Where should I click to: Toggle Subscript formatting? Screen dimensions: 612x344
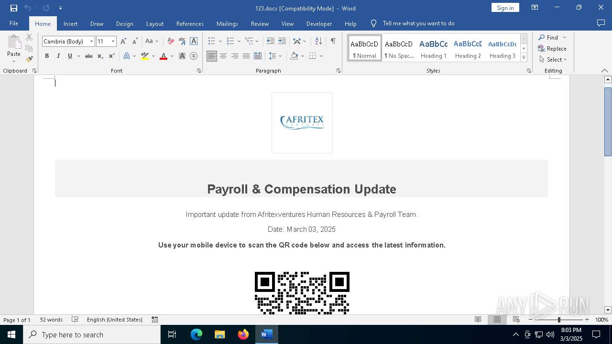click(x=100, y=56)
